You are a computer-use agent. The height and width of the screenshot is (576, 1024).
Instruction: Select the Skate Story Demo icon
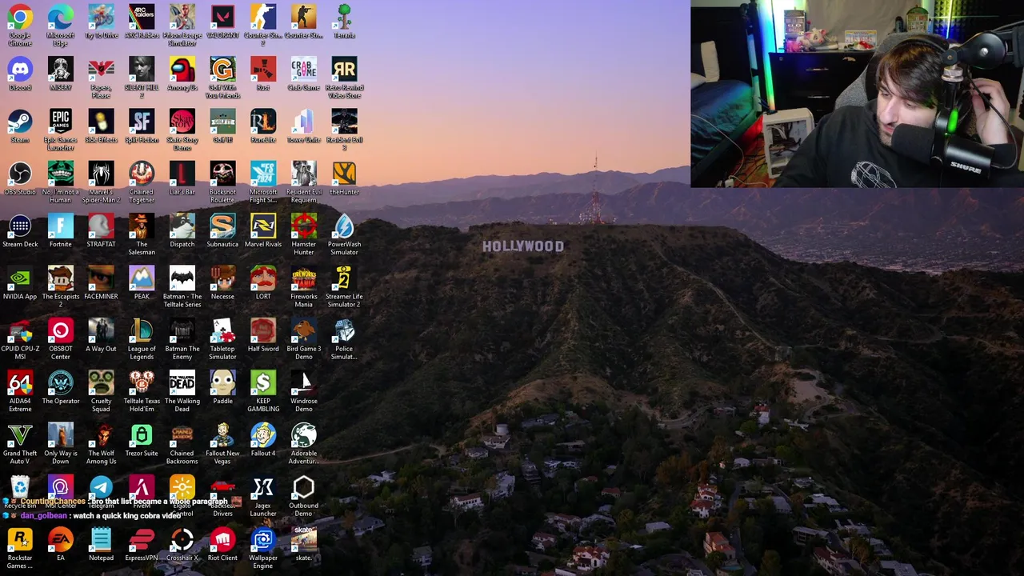pos(182,122)
